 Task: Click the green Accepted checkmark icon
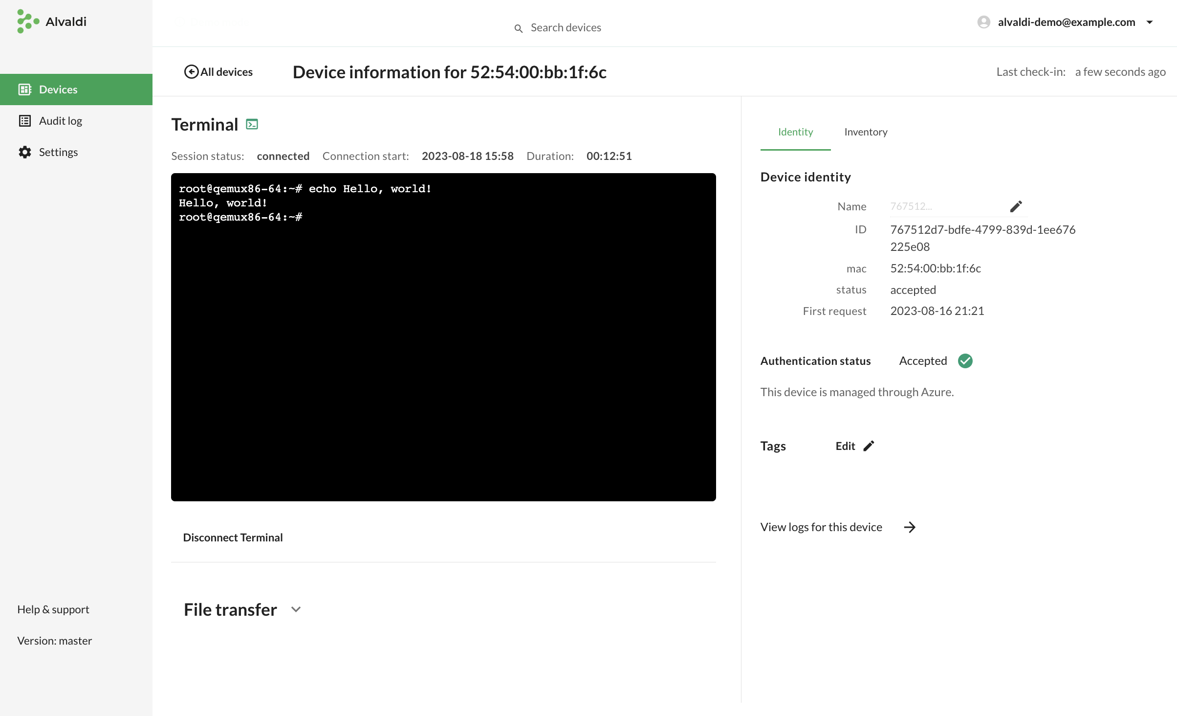point(965,361)
